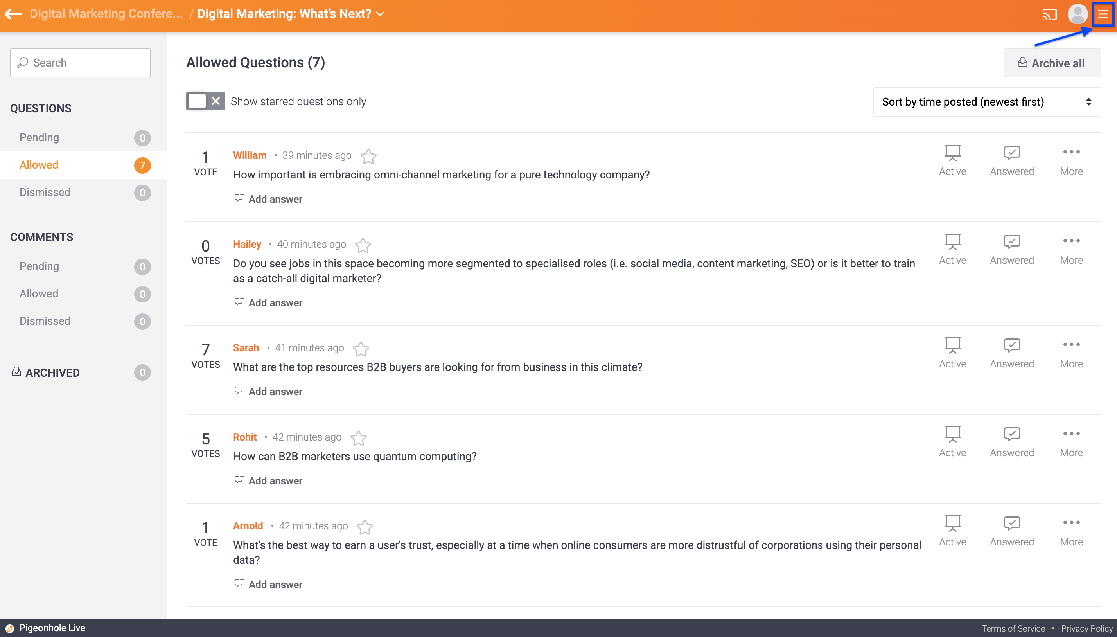Star Hailey's segmented roles question

click(363, 245)
